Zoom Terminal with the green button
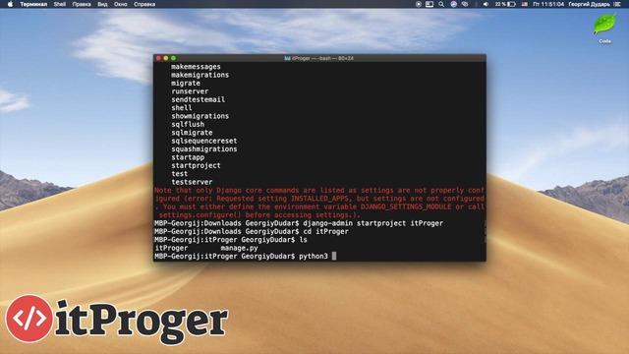Screen dimensions: 629x354 (x=173, y=58)
